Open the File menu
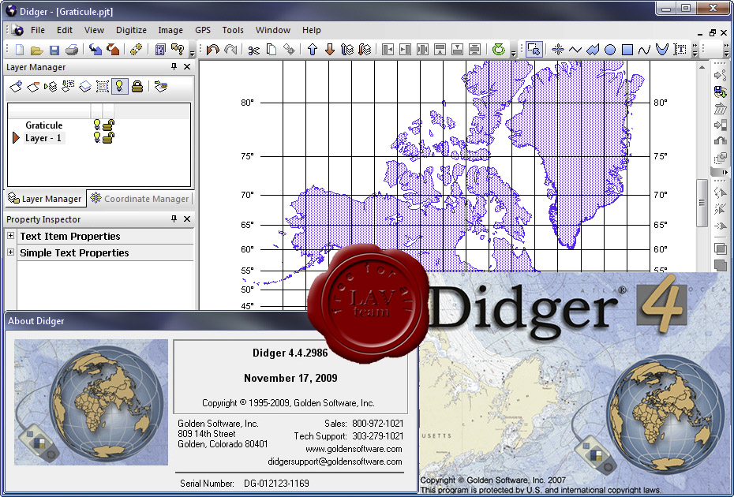Image resolution: width=734 pixels, height=497 pixels. pyautogui.click(x=38, y=30)
